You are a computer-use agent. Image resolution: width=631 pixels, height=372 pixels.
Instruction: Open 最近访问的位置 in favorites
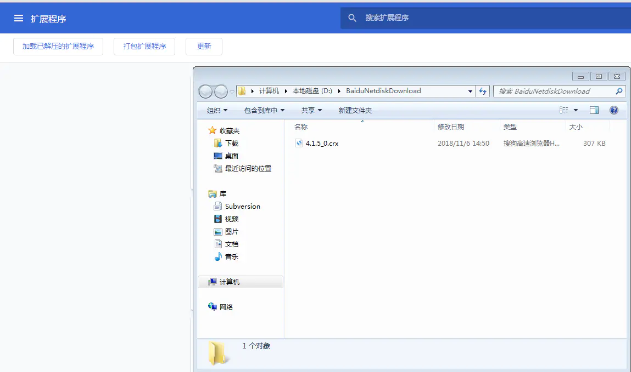[248, 169]
